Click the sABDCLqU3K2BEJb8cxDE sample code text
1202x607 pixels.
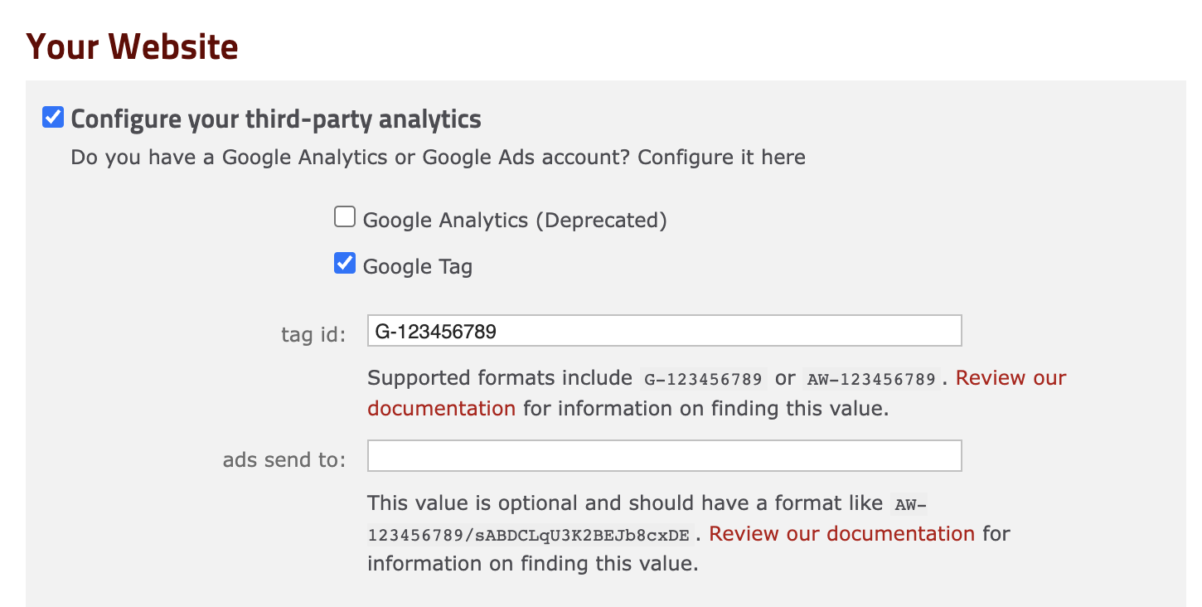pos(583,535)
